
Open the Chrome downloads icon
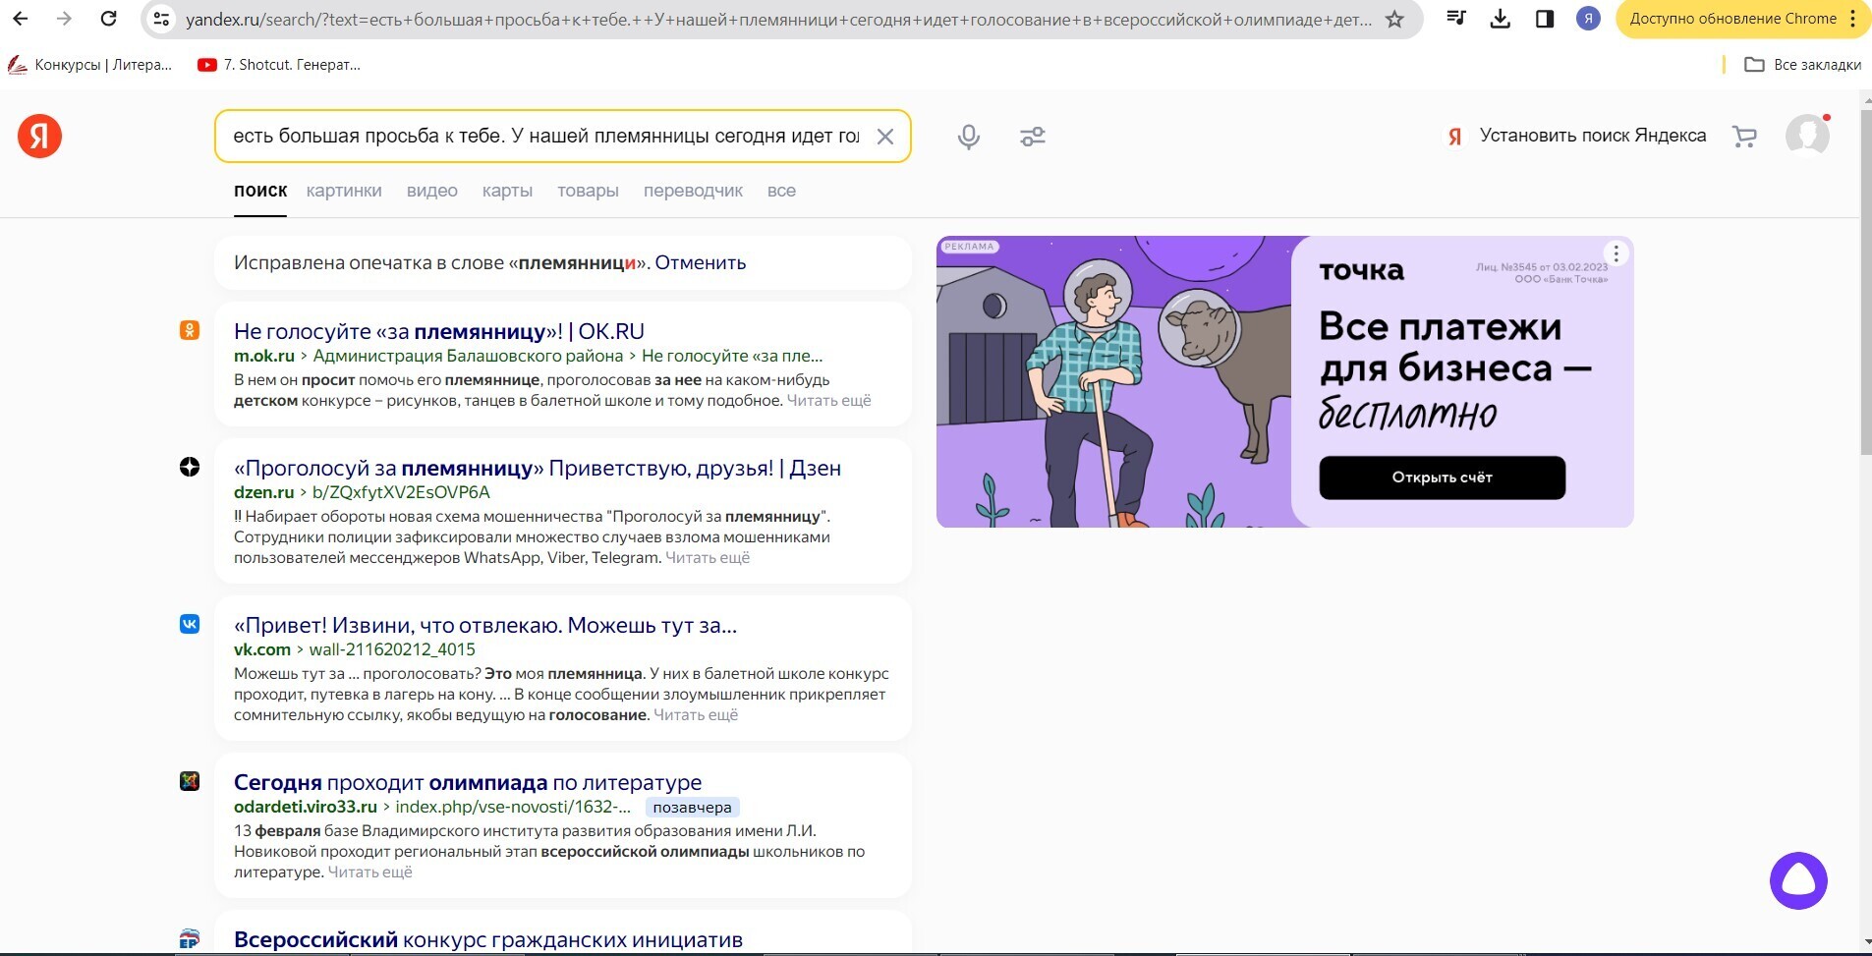point(1500,19)
